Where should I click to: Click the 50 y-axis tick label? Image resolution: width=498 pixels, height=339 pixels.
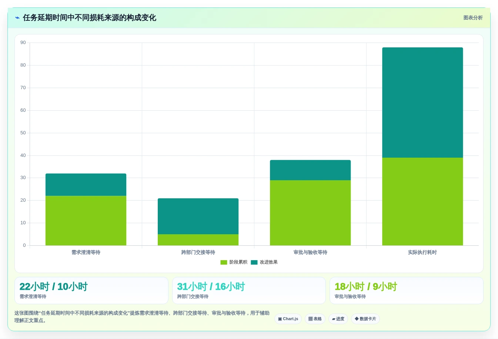(23, 133)
